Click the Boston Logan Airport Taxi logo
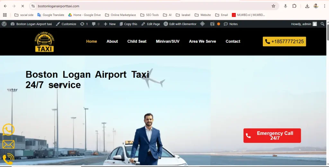The width and height of the screenshot is (329, 167). click(44, 41)
